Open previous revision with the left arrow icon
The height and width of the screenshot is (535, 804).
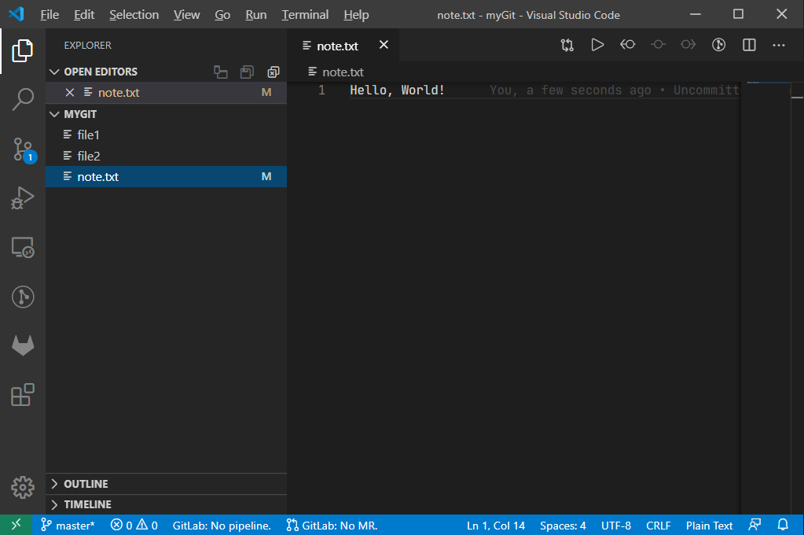[628, 45]
